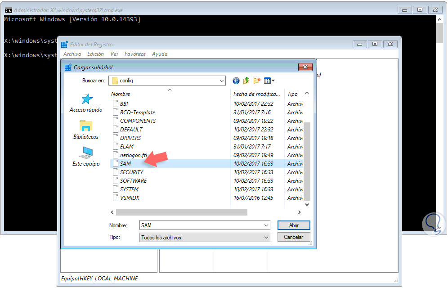Select the VSMIDK file
448x288 pixels.
[x=130, y=198]
